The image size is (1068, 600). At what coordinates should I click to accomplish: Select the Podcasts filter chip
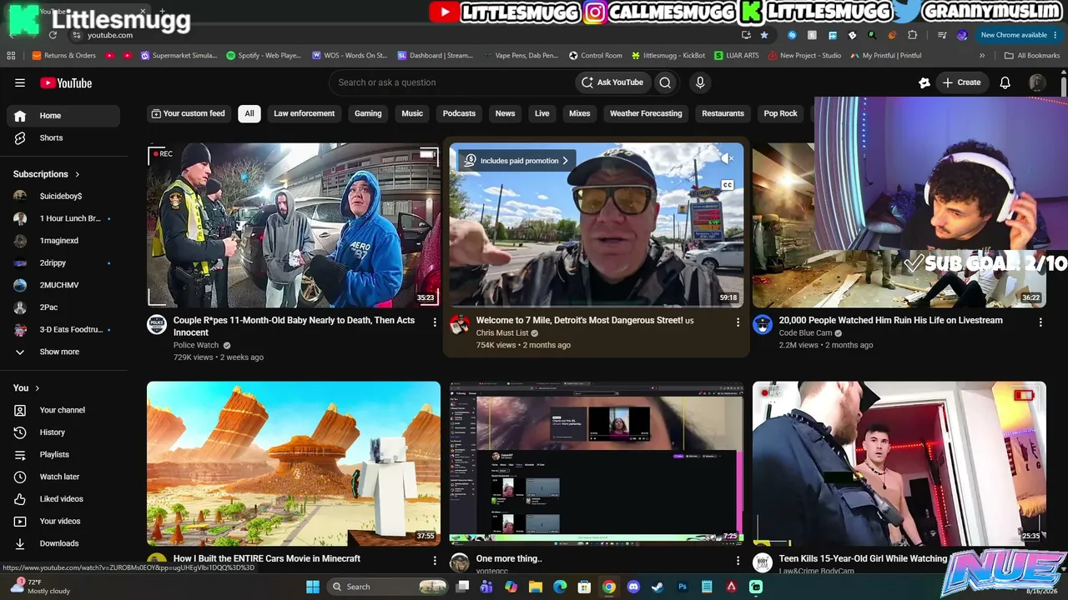pyautogui.click(x=459, y=113)
